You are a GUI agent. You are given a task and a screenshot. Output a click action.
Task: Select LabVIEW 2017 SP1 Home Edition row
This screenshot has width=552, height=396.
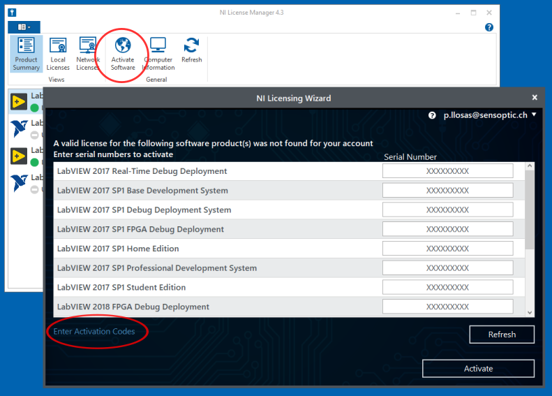pyautogui.click(x=289, y=249)
